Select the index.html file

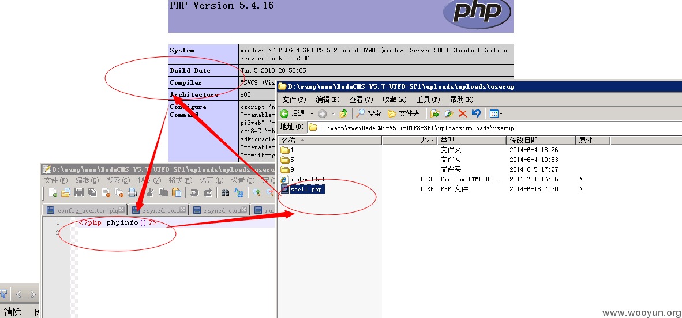(x=303, y=179)
